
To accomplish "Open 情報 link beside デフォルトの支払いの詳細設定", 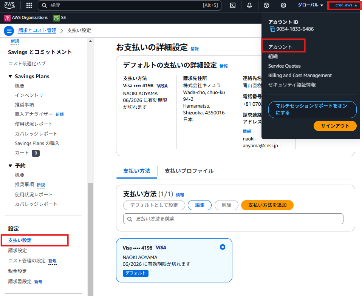I will click(x=223, y=66).
